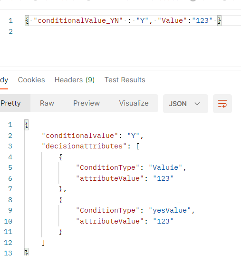This screenshot has height=264, width=241.
Task: Click the opening brace on response line 1
Action: coord(27,125)
